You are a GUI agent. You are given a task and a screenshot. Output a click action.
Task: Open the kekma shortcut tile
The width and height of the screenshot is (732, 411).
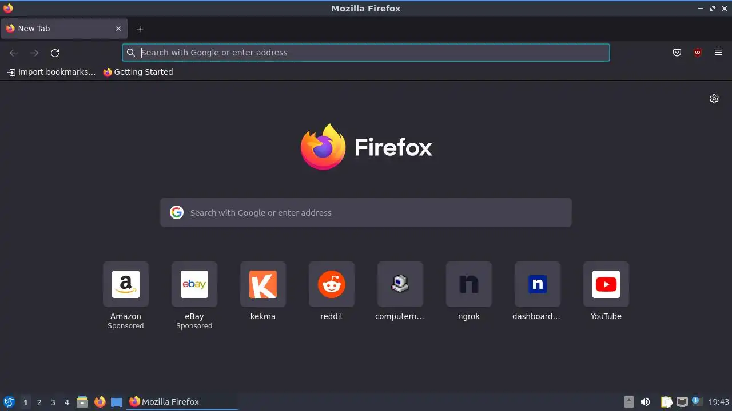pyautogui.click(x=263, y=284)
